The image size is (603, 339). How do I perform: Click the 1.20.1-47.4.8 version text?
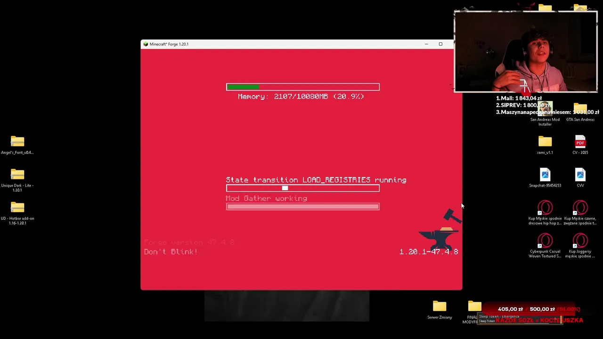tap(429, 252)
